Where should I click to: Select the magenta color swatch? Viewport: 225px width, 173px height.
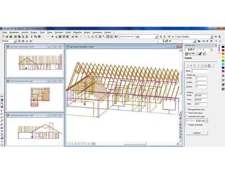coord(223,71)
